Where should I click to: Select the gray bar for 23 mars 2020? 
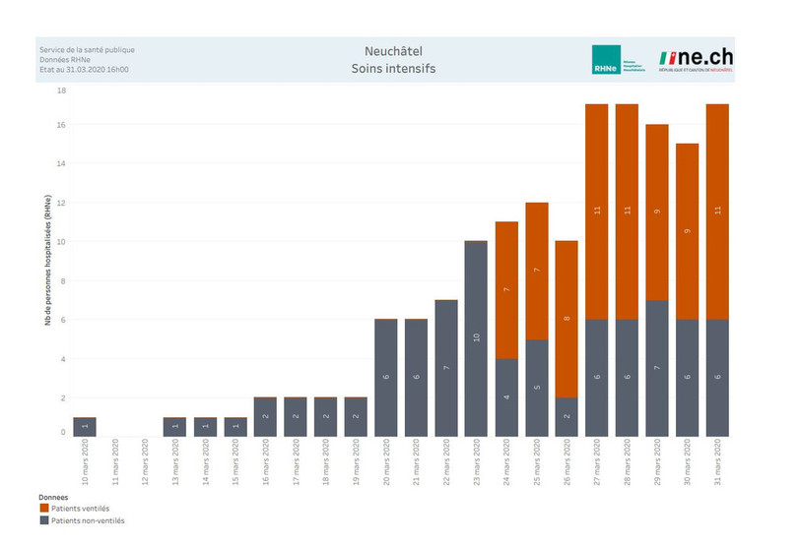pos(476,338)
